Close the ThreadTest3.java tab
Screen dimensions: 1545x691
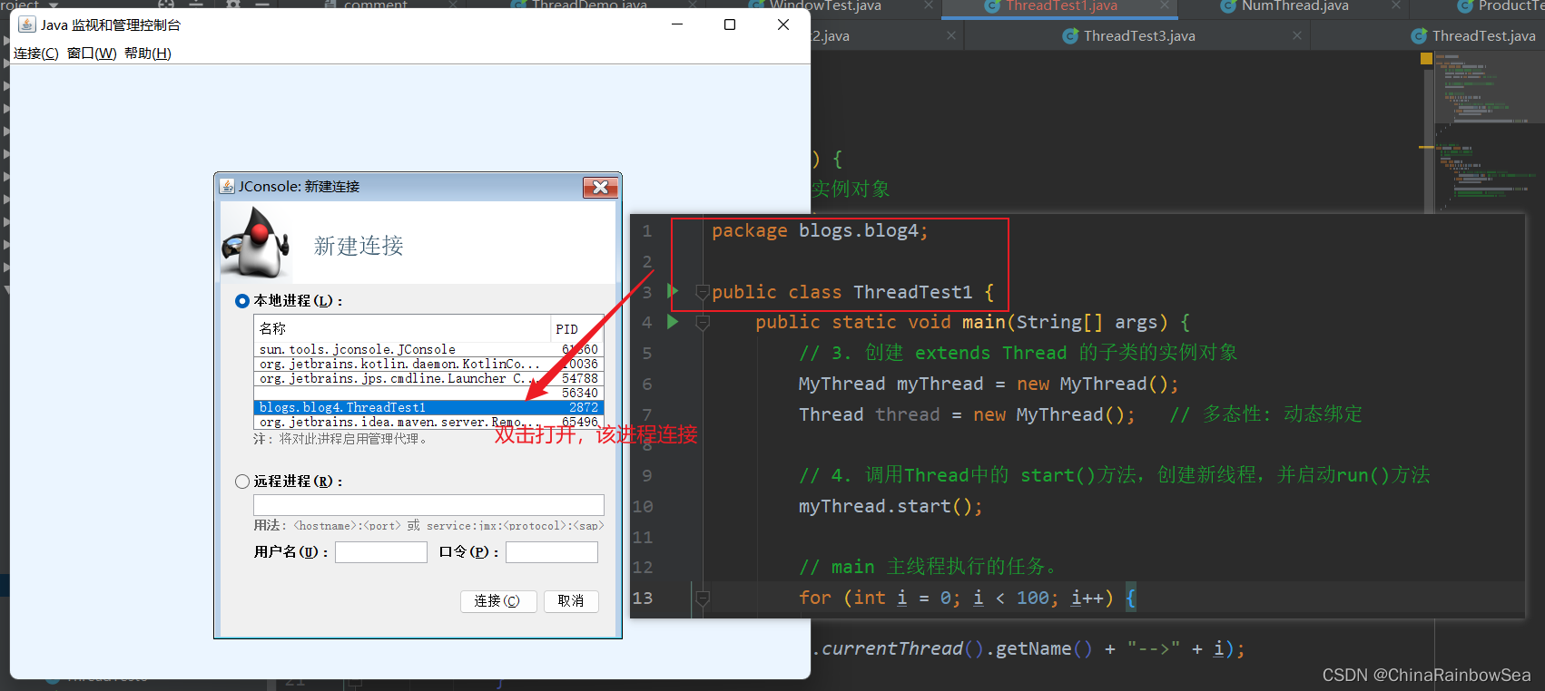click(x=1297, y=35)
